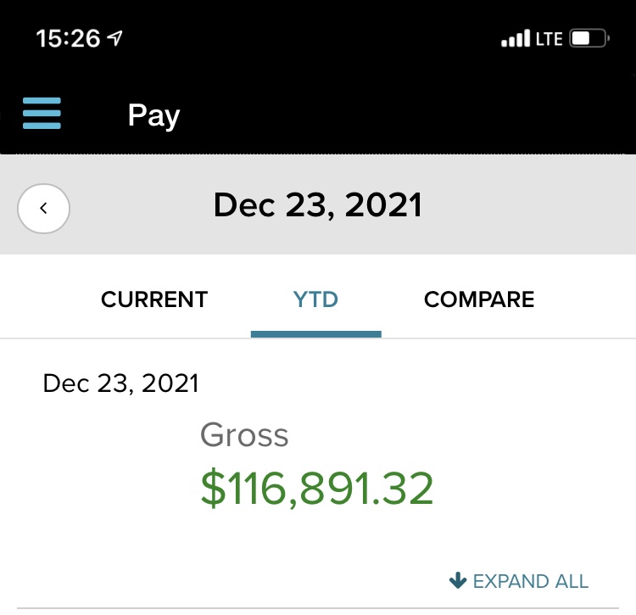This screenshot has width=636, height=615.
Task: Switch to the CURRENT tab
Action: 154,299
